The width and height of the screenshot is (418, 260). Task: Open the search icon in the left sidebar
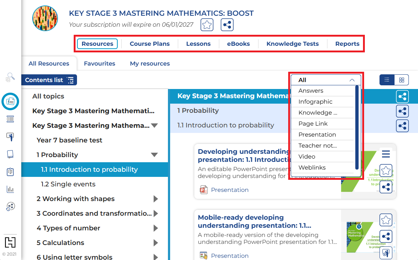[x=10, y=77]
